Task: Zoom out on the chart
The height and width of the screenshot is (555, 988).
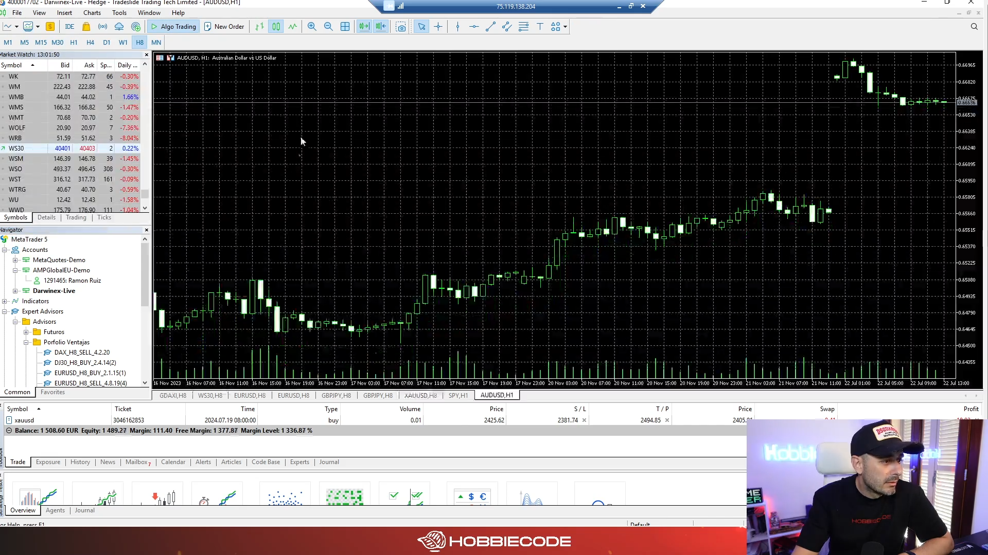Action: tap(328, 27)
